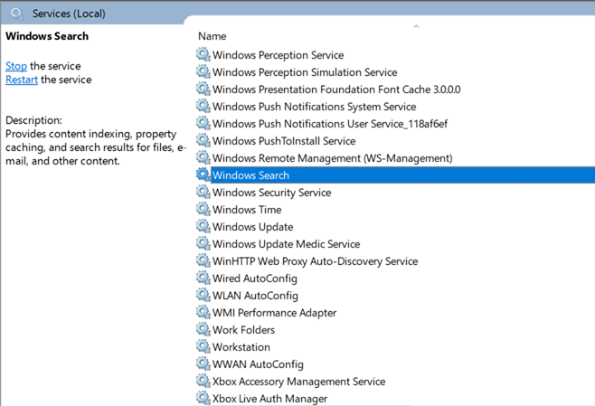Click gear icon beside Windows Perception Service

203,55
